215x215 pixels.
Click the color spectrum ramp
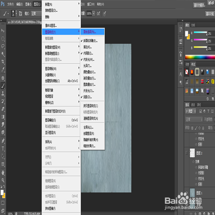200,57
